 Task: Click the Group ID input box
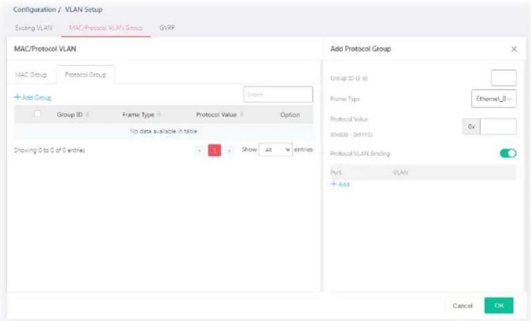503,78
